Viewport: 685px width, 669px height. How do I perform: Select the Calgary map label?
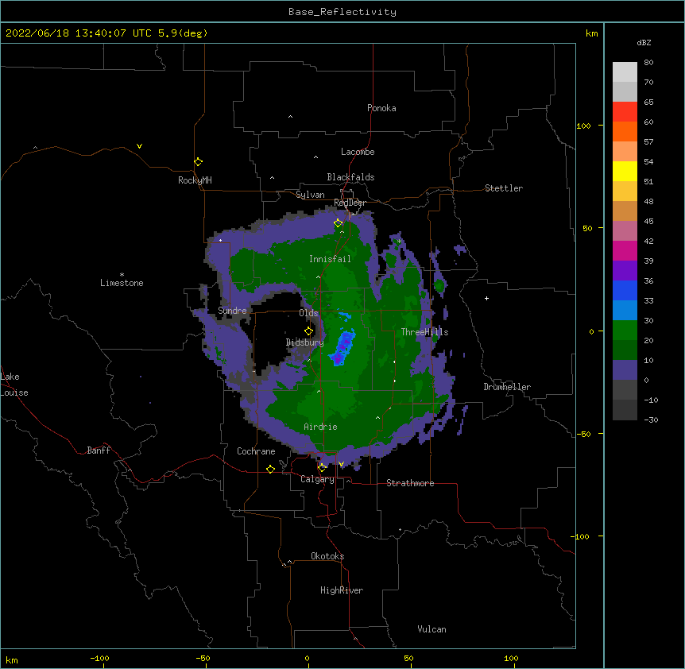click(x=317, y=479)
